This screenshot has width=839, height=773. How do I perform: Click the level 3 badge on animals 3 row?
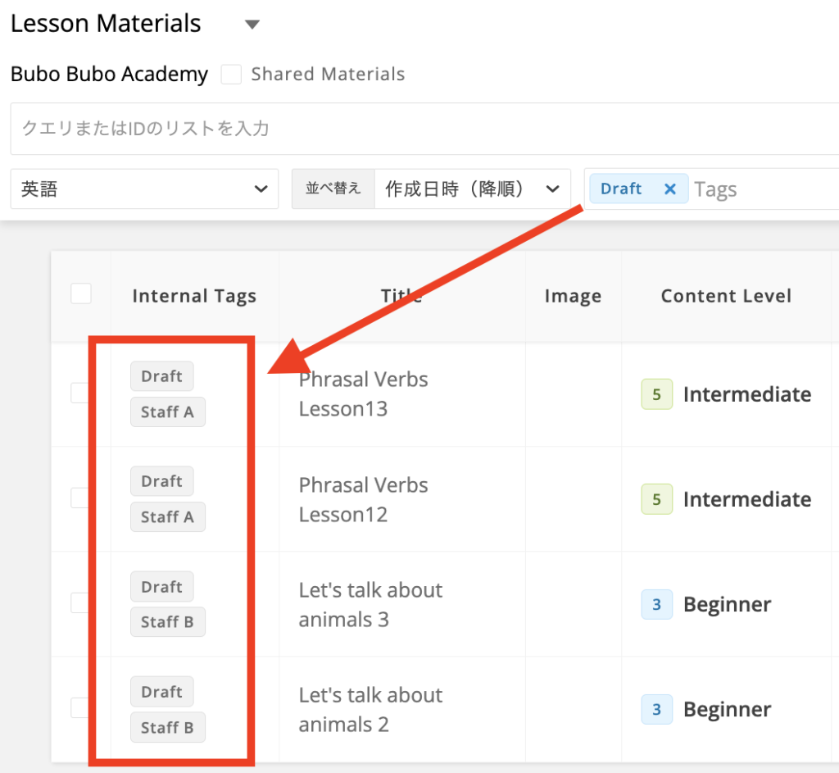(656, 605)
